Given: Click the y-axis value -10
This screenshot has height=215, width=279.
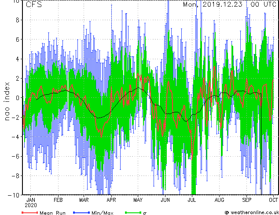Looking at the screenshot, I should click(x=14, y=195).
